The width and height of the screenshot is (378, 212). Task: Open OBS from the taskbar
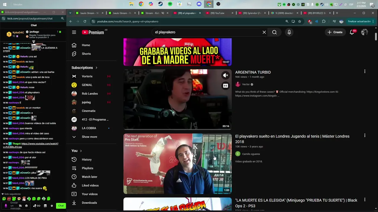pos(218,4)
